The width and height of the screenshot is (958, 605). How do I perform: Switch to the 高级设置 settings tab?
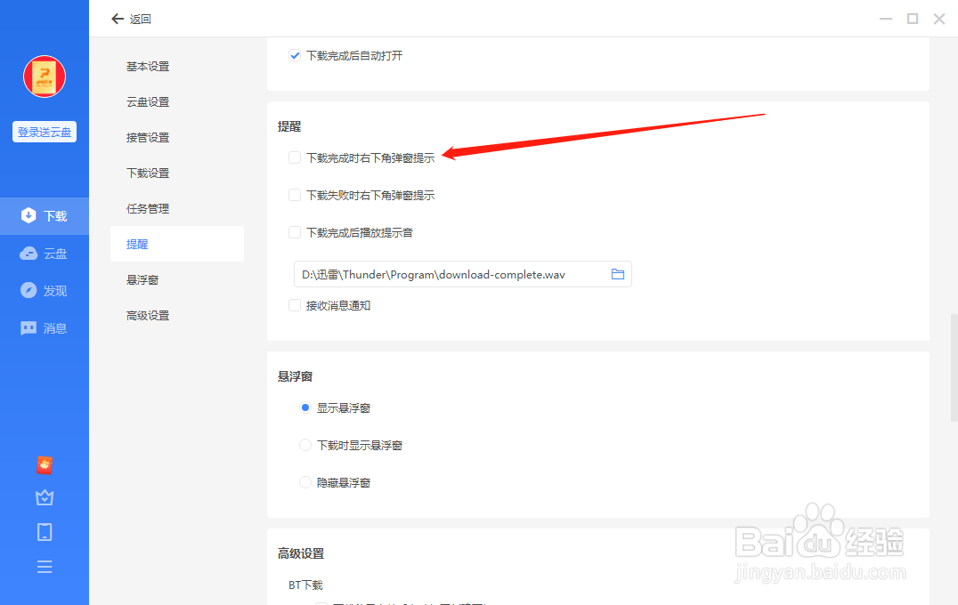[x=146, y=315]
